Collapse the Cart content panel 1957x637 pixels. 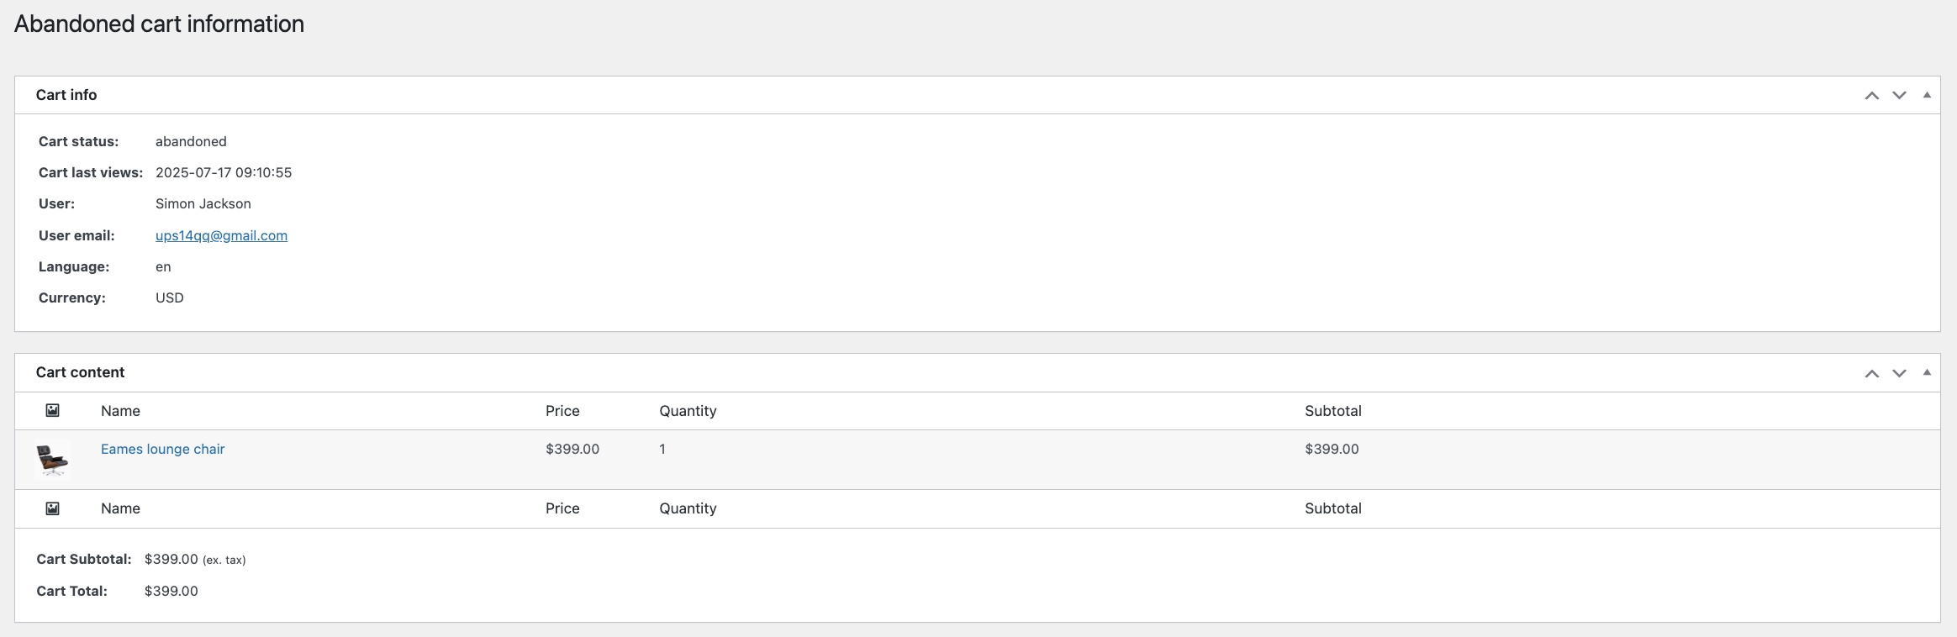(1927, 372)
